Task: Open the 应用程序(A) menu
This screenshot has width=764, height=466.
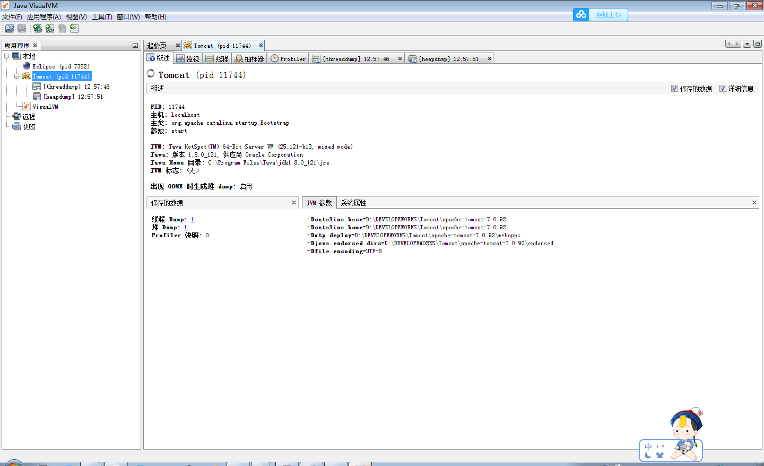Action: 44,17
